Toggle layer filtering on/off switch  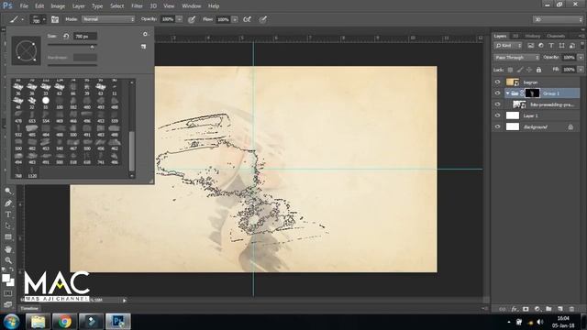point(582,45)
